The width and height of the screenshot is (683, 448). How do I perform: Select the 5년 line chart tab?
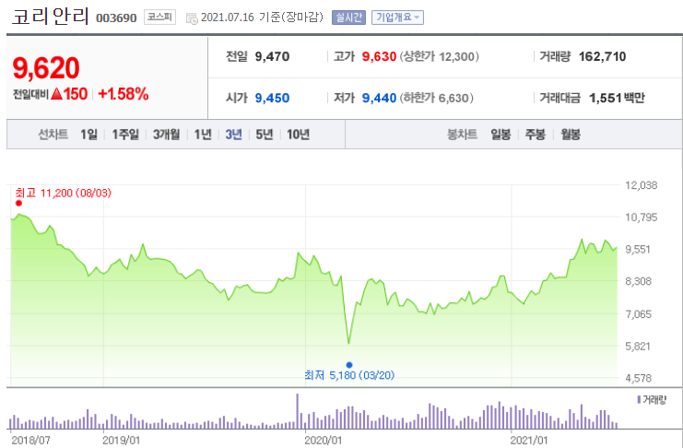[x=265, y=135]
